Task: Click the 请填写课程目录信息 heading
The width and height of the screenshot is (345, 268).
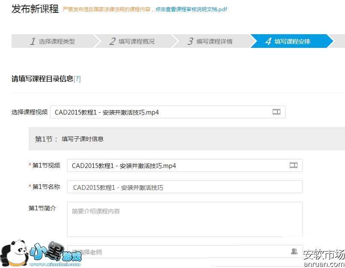Action: pos(42,79)
